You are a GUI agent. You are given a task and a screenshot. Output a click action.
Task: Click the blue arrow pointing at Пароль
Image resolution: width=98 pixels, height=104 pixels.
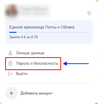(76, 64)
